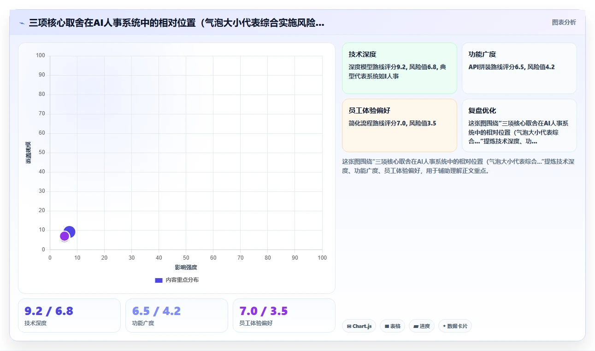The width and height of the screenshot is (595, 351).
Task: Click the large blue bubble on chart
Action: tap(70, 232)
